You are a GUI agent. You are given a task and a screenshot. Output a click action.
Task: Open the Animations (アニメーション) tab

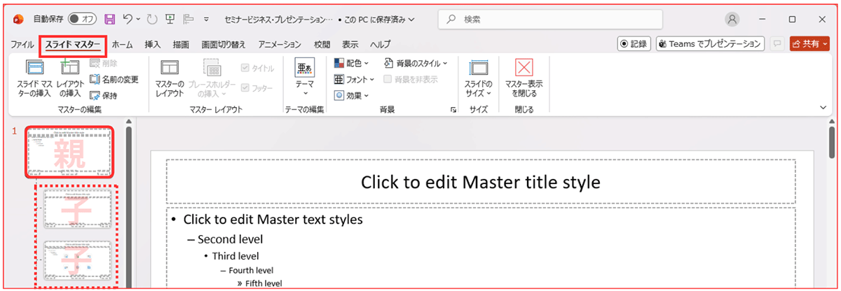tap(279, 44)
